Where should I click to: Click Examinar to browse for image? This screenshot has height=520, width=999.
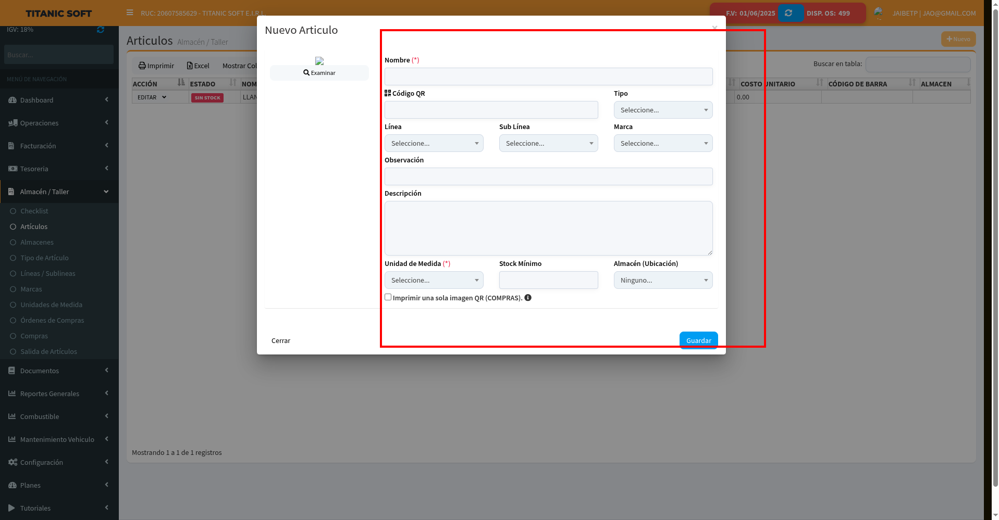point(319,73)
